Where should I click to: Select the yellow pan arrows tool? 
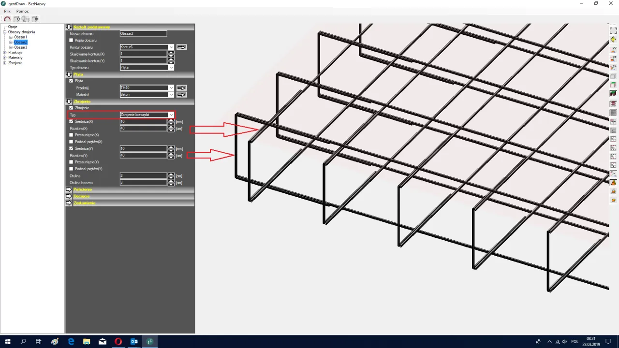pos(613,40)
